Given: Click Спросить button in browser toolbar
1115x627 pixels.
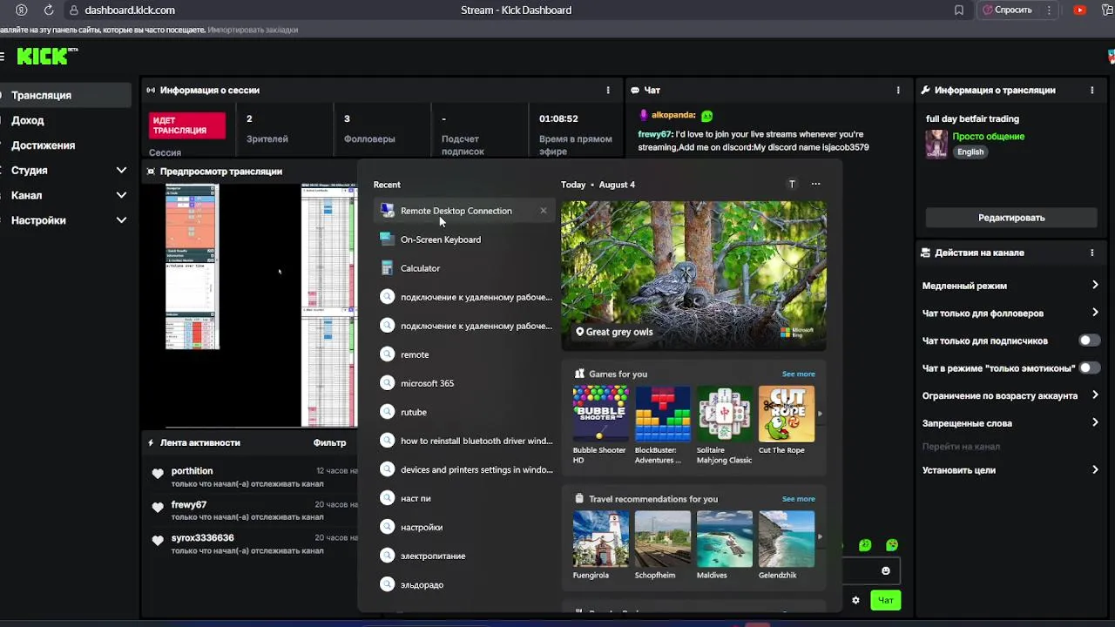Looking at the screenshot, I should click(1007, 10).
